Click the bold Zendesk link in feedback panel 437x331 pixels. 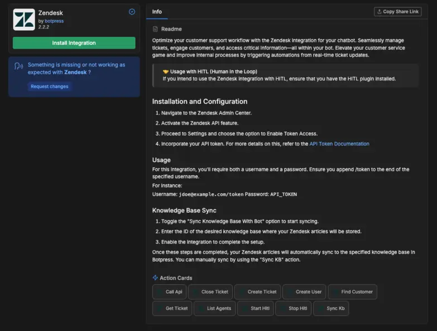pyautogui.click(x=75, y=72)
